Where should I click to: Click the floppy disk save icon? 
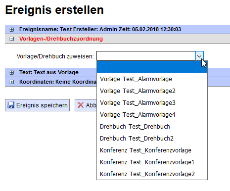(11, 105)
